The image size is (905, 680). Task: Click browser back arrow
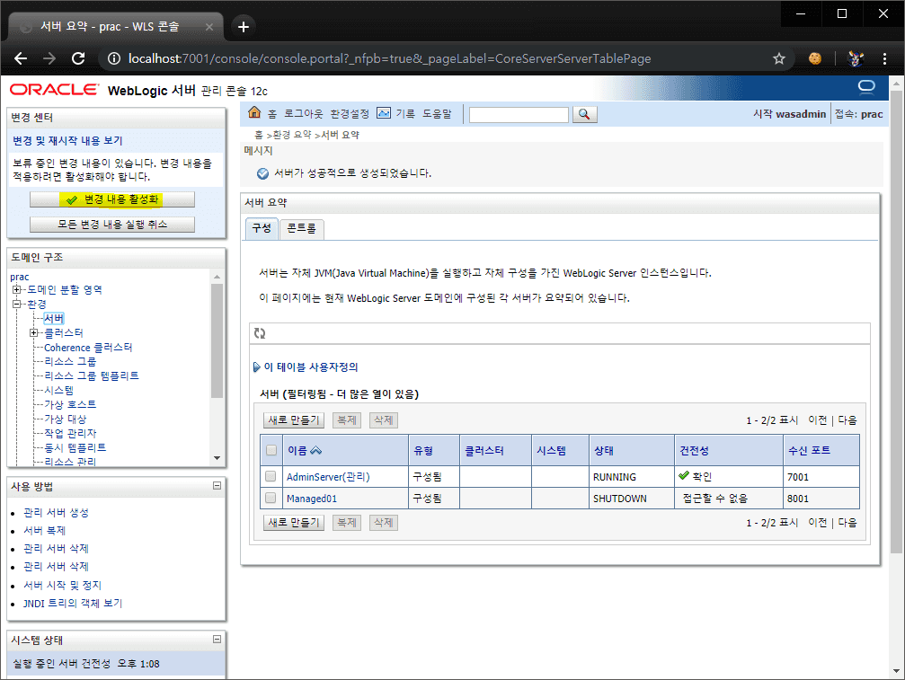pyautogui.click(x=21, y=58)
